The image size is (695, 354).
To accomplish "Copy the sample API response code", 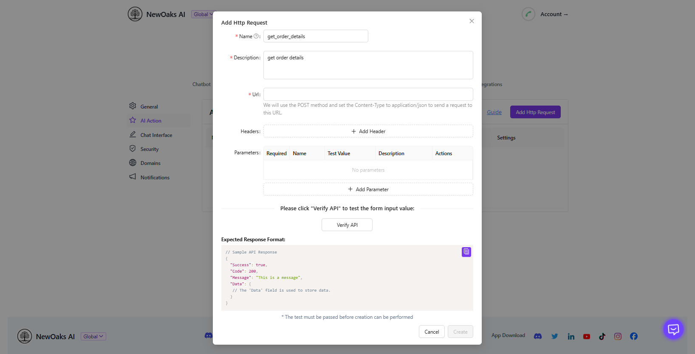I will (466, 252).
